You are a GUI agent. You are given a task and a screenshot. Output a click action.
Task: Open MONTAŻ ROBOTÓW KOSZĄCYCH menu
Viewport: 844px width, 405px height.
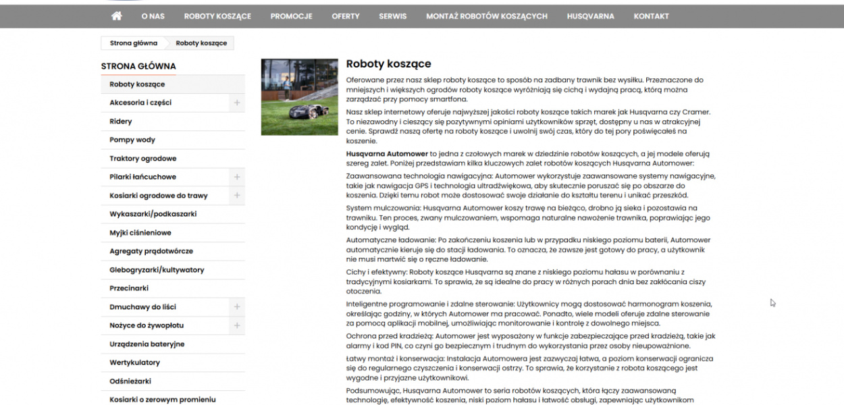click(x=486, y=16)
